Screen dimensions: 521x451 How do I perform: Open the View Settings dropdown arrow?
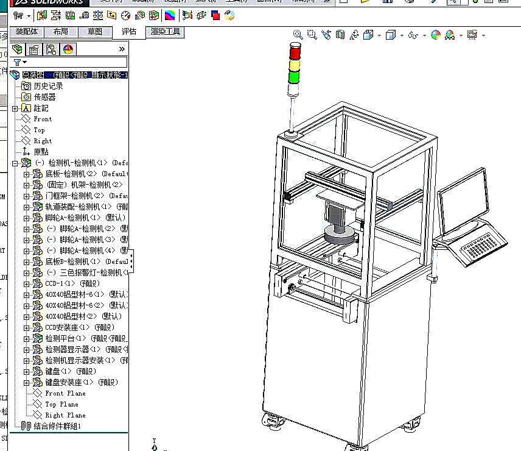(483, 35)
